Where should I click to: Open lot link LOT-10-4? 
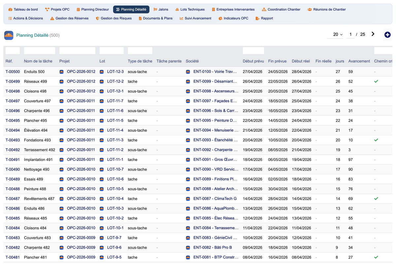pyautogui.click(x=115, y=199)
